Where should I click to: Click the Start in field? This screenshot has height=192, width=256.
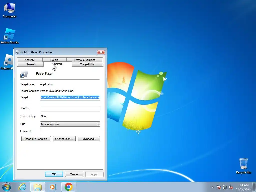[70, 109]
